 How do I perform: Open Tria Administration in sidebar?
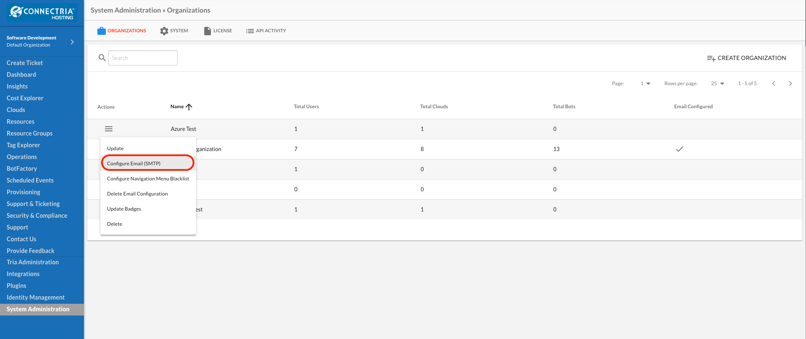point(33,262)
